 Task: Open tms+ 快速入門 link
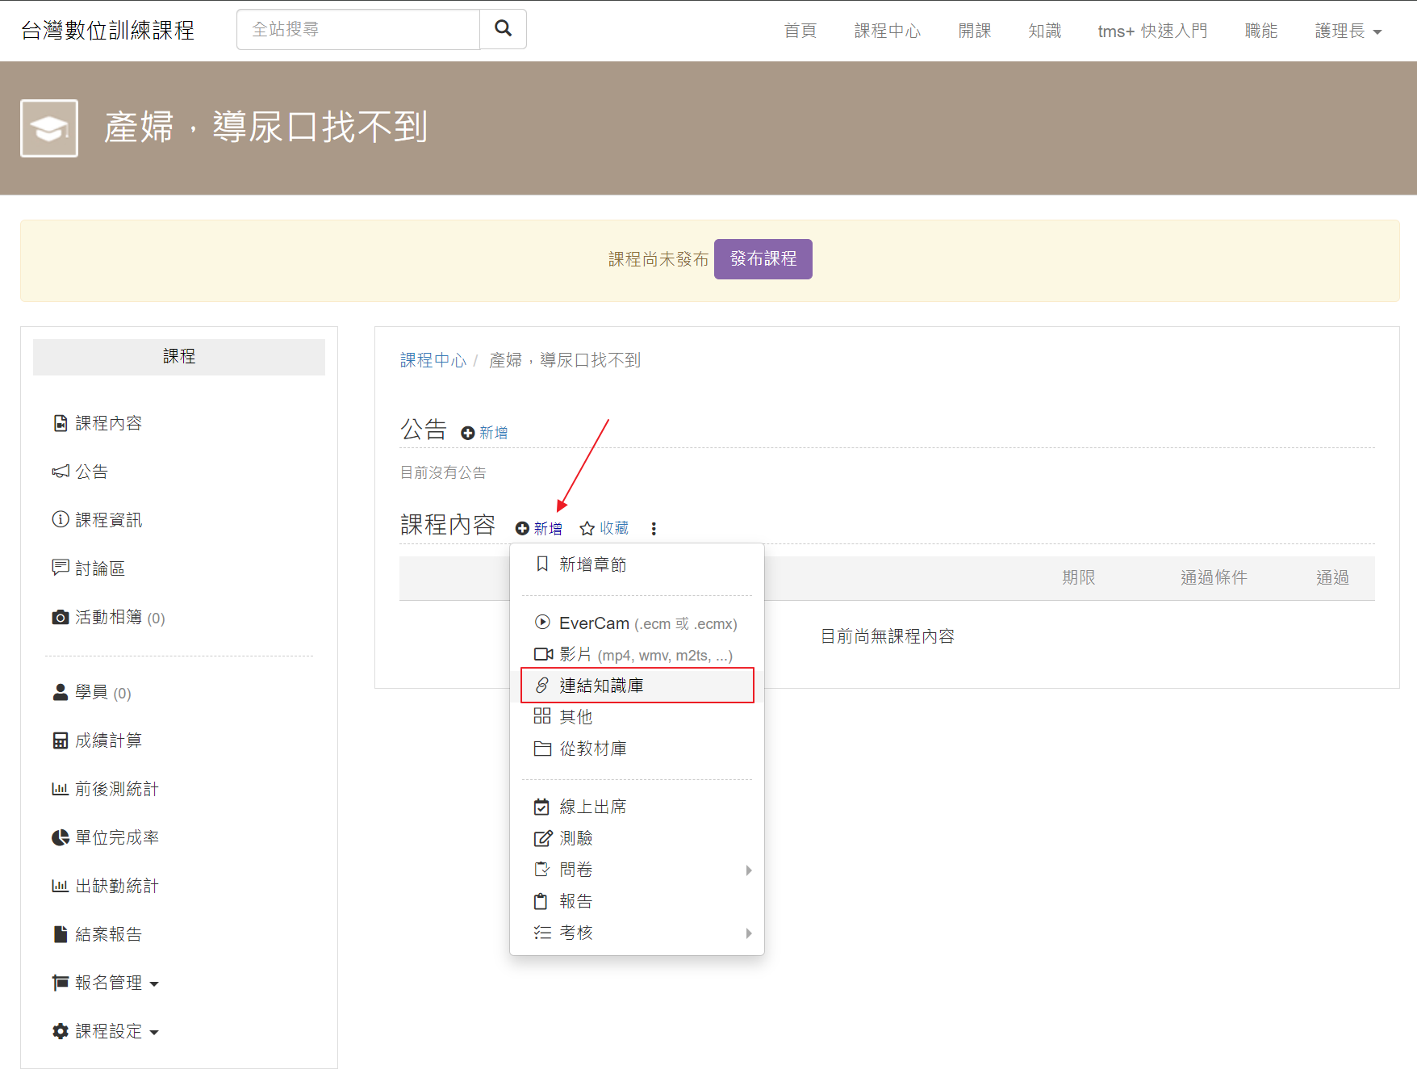[1153, 31]
